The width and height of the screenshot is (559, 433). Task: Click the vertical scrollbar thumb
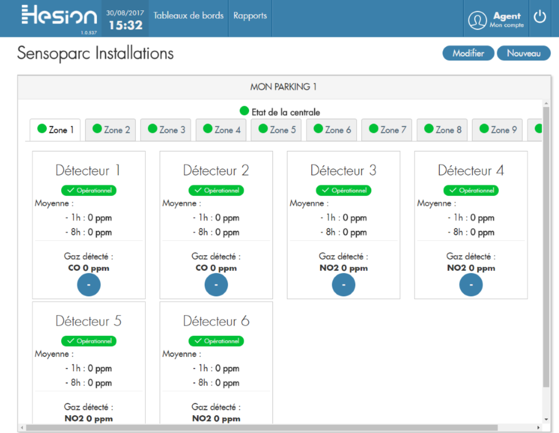pyautogui.click(x=546, y=247)
